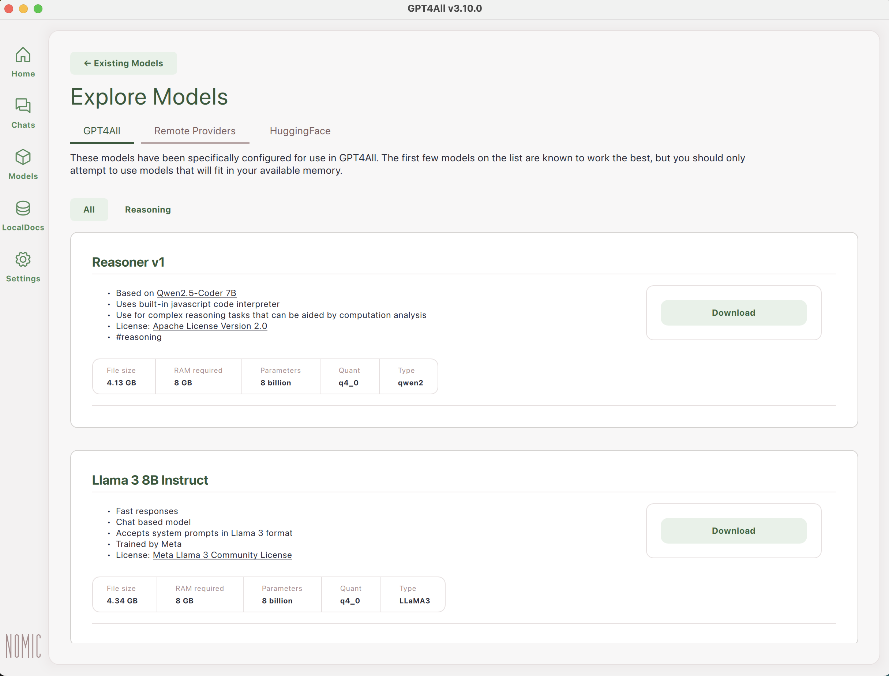This screenshot has width=889, height=676.
Task: Click the 'Trained by Meta' bullet
Action: tap(149, 544)
